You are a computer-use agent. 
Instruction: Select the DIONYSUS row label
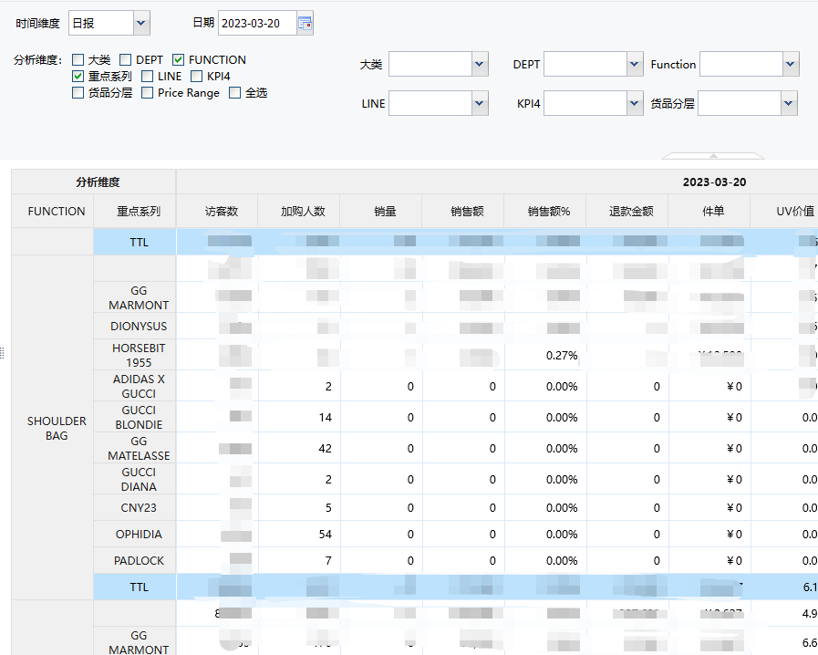click(x=135, y=327)
